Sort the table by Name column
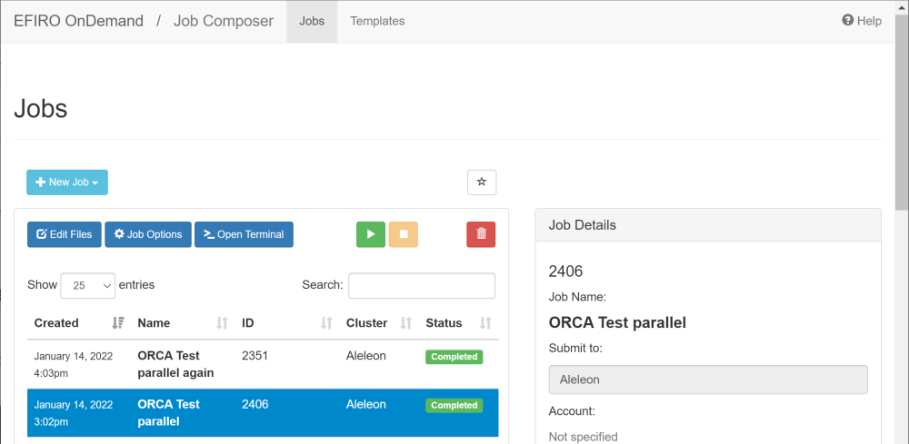909x444 pixels. 222,323
